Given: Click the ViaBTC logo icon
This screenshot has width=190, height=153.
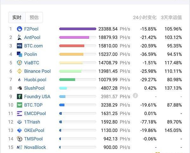Looking at the screenshot, I should pos(19,63).
